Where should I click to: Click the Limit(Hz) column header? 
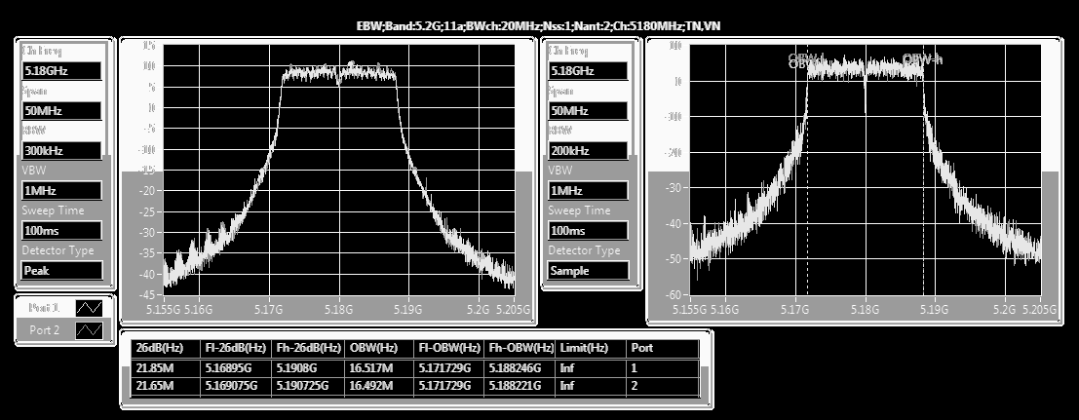(591, 349)
